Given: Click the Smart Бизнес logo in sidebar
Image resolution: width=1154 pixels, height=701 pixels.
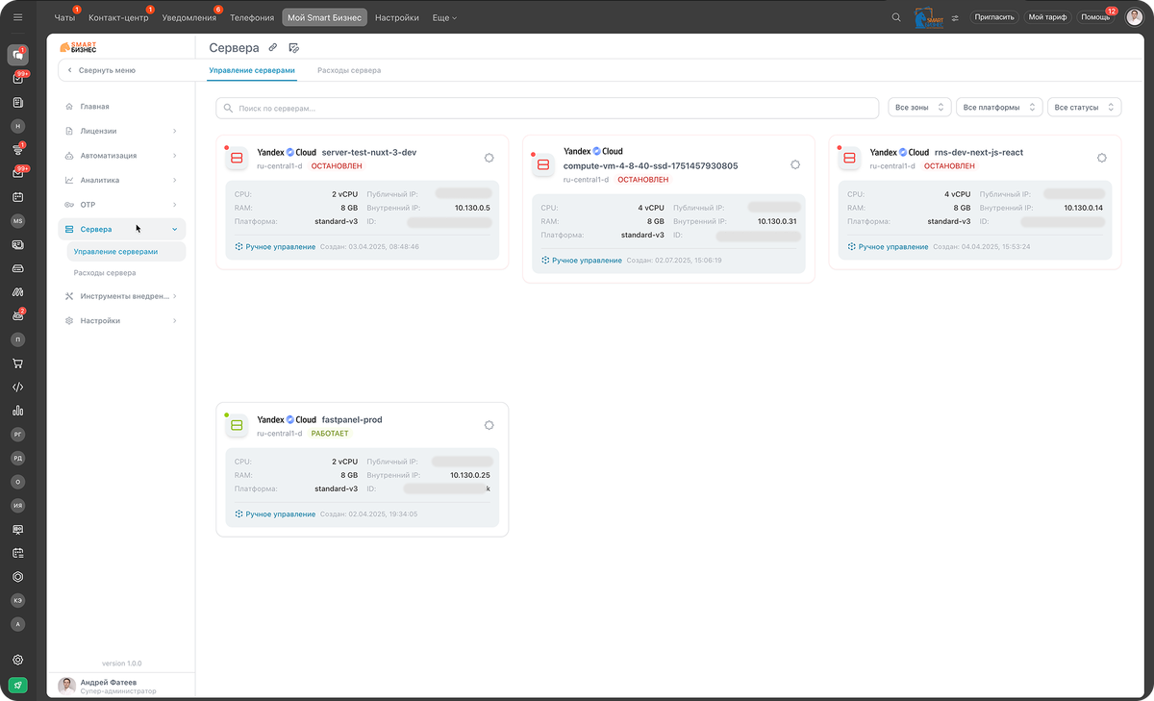Looking at the screenshot, I should tap(78, 46).
